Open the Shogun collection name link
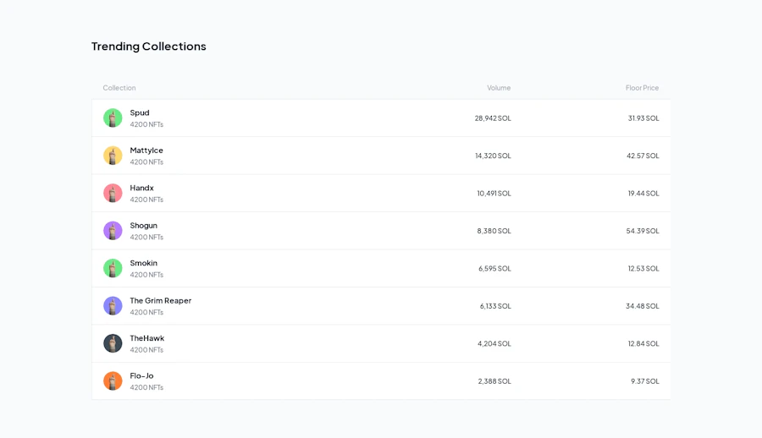Image resolution: width=762 pixels, height=438 pixels. click(x=143, y=225)
